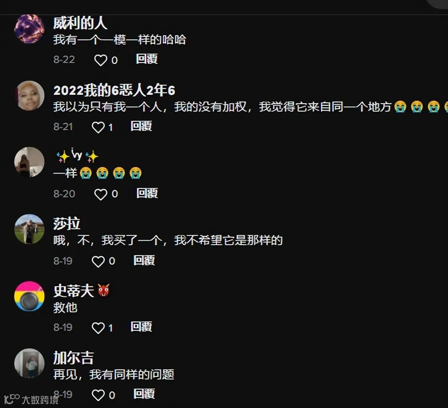This screenshot has width=448, height=408.
Task: Open 莎拉's profile avatar
Action: coord(29,229)
